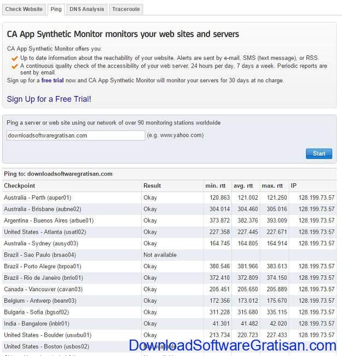Viewport: 342px width, 356px height.
Task: Click the IP address in the Perth row
Action: (x=316, y=198)
